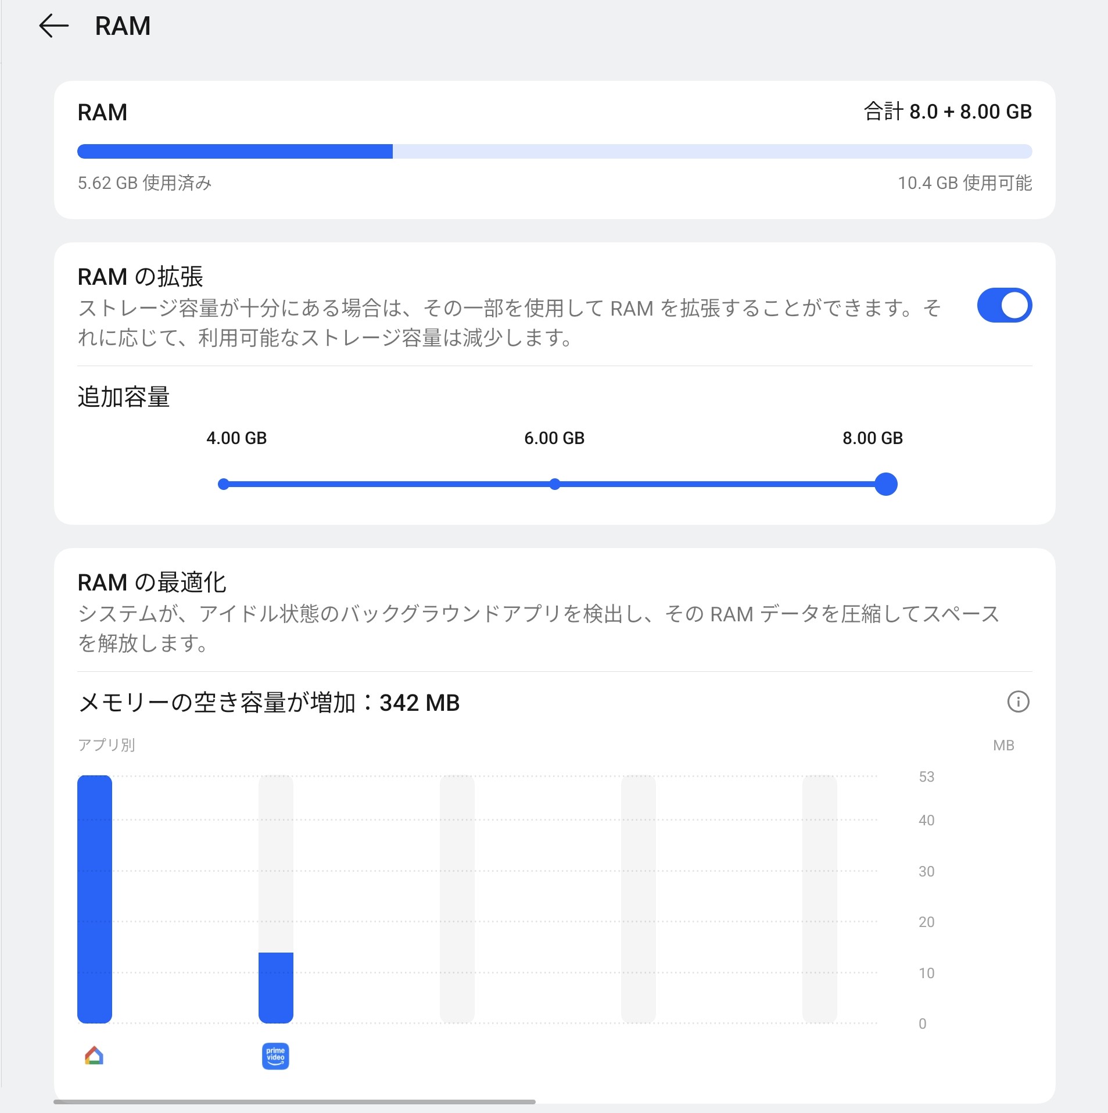Image resolution: width=1108 pixels, height=1113 pixels.
Task: Click the RAM page title
Action: (123, 26)
